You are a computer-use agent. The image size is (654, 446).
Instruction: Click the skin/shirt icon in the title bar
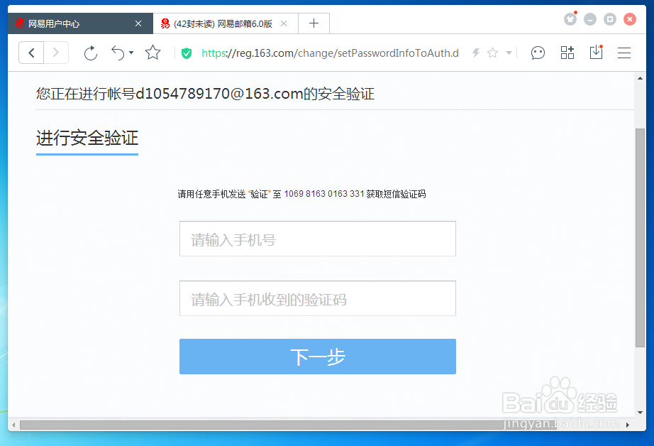pos(570,18)
